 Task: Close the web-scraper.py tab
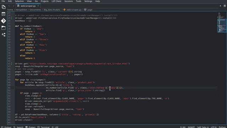pyautogui.click(x=38, y=6)
